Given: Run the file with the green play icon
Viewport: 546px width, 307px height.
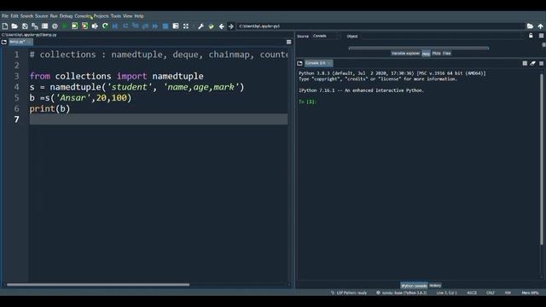Looking at the screenshot, I should (x=65, y=26).
